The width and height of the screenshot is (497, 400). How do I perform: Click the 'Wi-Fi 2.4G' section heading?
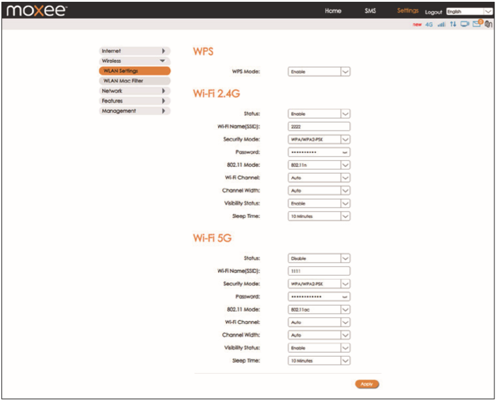click(x=216, y=94)
